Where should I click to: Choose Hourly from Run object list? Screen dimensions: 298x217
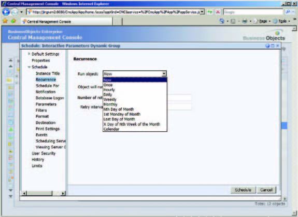pyautogui.click(x=135, y=90)
